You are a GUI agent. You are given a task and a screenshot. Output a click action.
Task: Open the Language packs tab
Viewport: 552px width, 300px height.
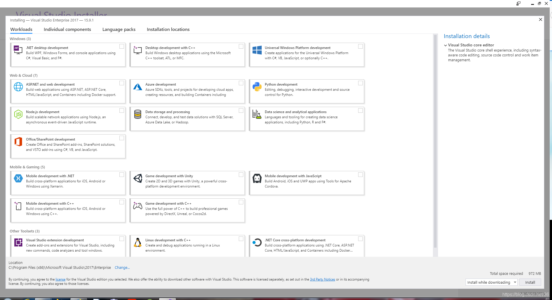(x=119, y=29)
